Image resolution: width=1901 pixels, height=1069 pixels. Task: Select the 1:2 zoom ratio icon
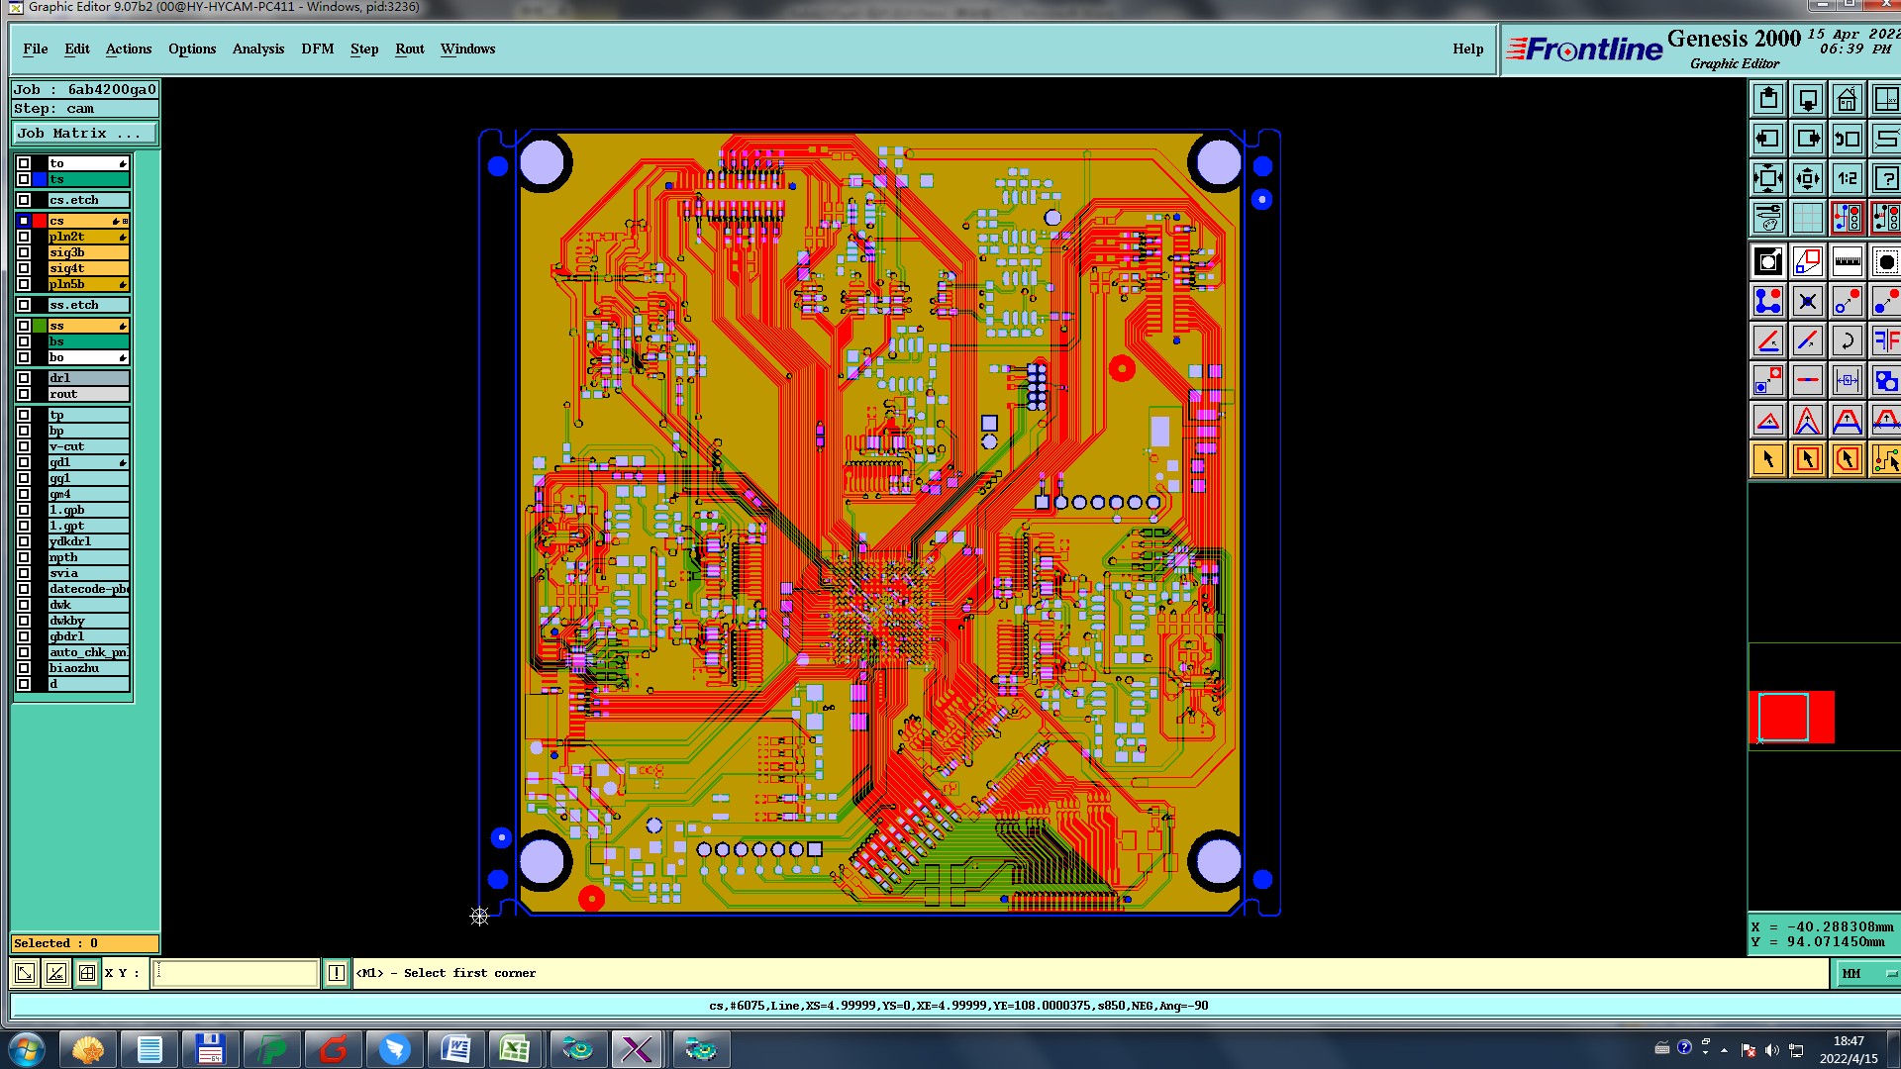(1847, 179)
